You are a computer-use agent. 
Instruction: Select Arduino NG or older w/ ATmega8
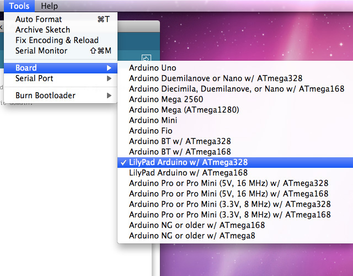pos(192,236)
